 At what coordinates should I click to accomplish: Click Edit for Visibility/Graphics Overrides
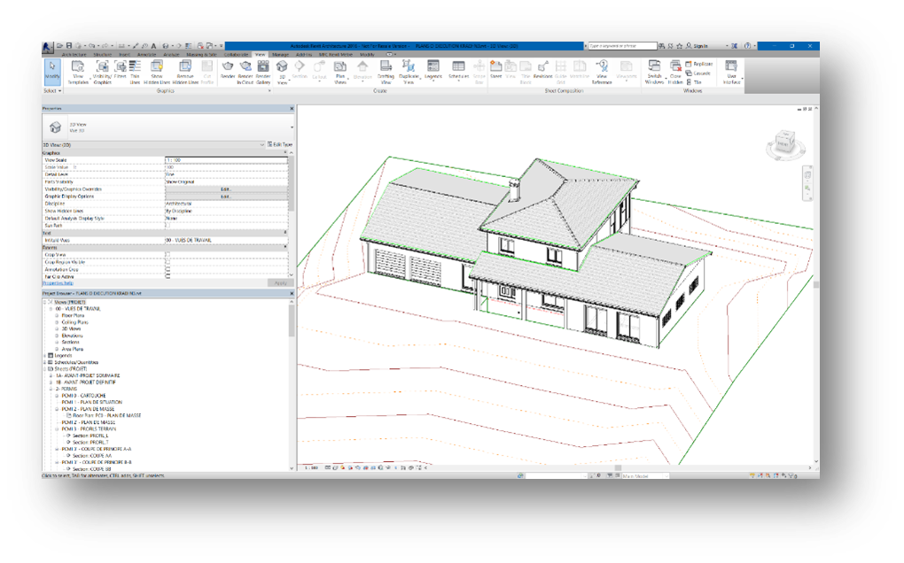(225, 189)
